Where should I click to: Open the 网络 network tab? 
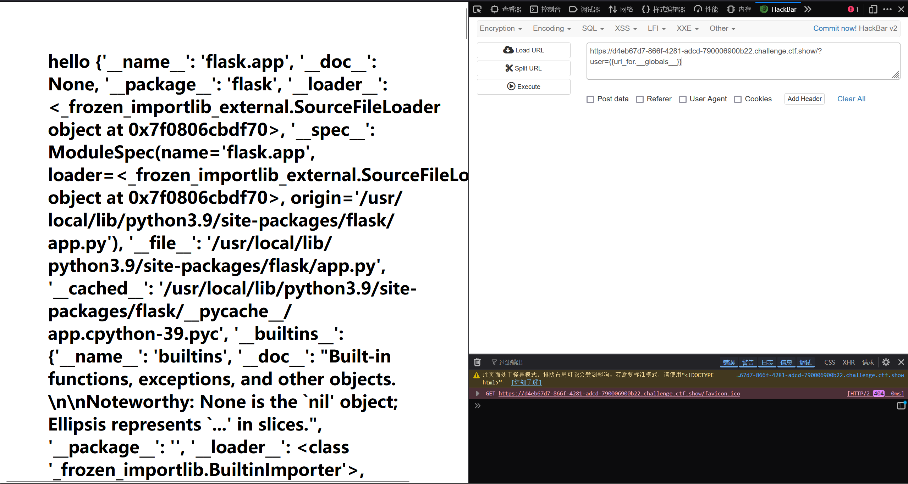[x=621, y=9]
